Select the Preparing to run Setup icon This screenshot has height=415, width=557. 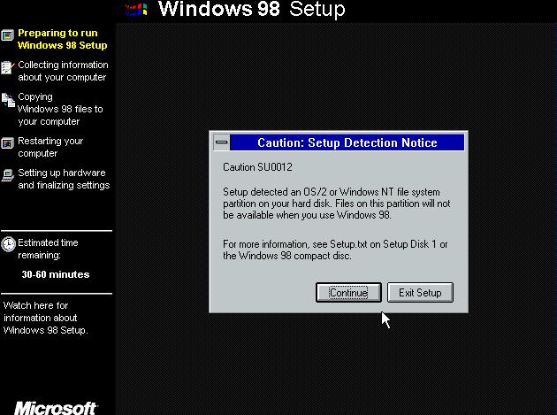[x=8, y=35]
